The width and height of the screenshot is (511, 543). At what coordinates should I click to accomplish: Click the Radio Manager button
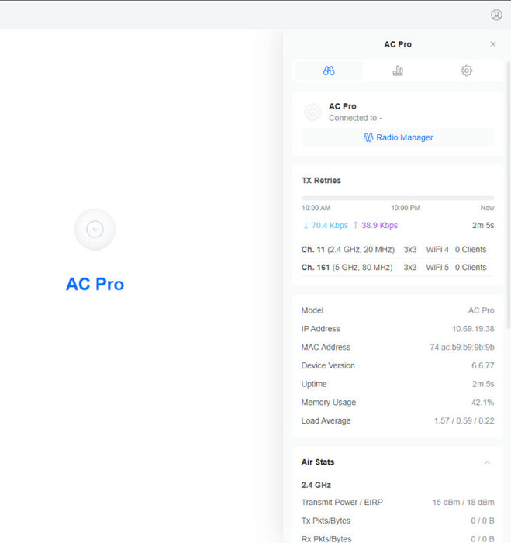398,137
